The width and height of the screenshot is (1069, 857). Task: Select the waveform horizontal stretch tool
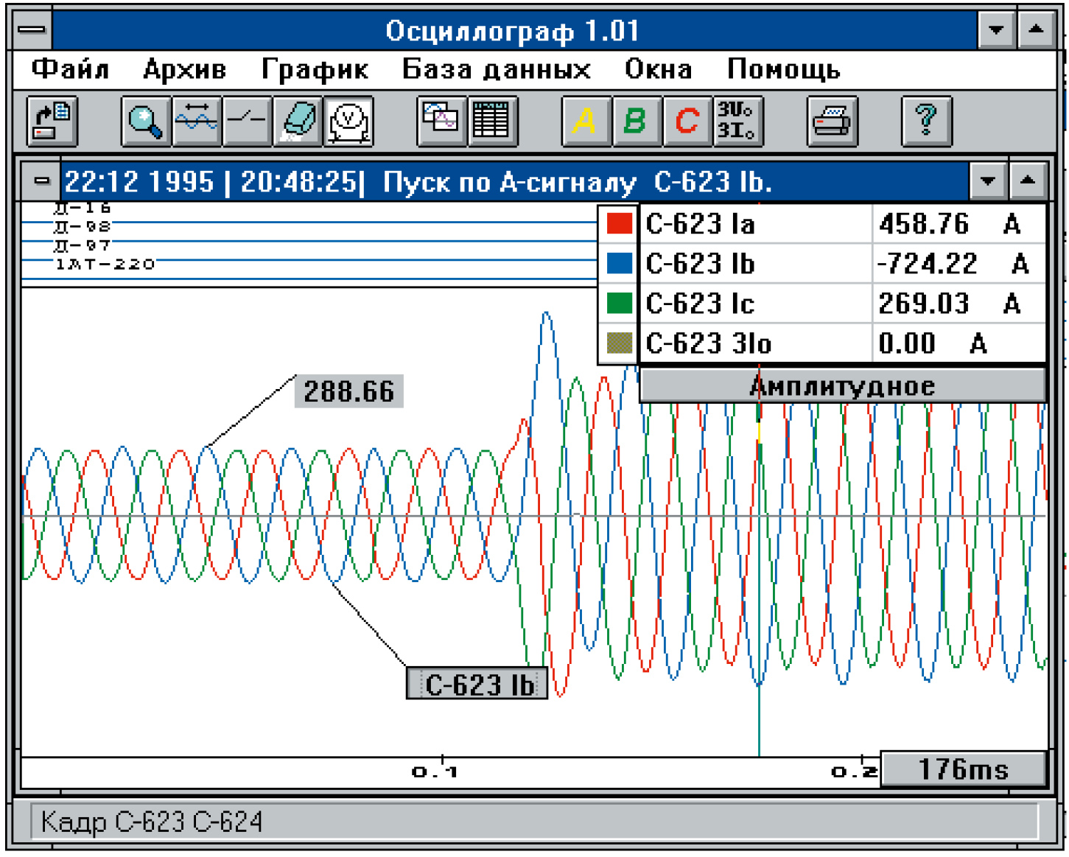click(196, 121)
